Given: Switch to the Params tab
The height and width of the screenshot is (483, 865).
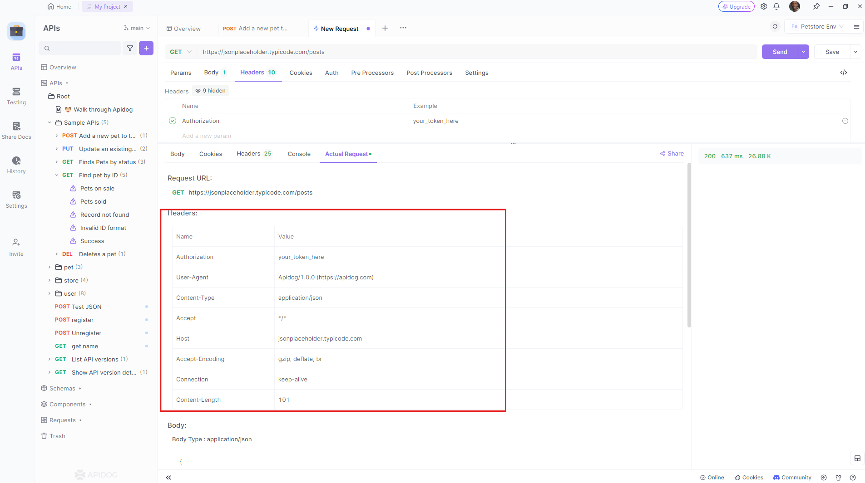Looking at the screenshot, I should point(181,73).
